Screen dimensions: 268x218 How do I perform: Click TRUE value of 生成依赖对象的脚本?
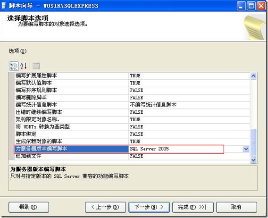pyautogui.click(x=189, y=142)
